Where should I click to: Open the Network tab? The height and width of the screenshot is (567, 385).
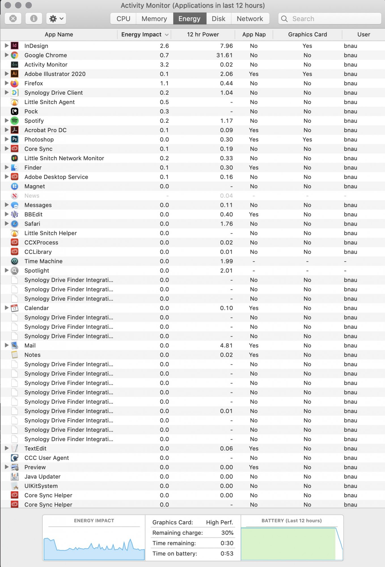pyautogui.click(x=250, y=18)
